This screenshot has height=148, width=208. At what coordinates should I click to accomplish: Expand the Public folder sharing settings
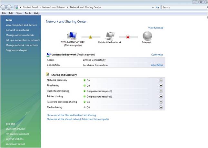(161, 91)
